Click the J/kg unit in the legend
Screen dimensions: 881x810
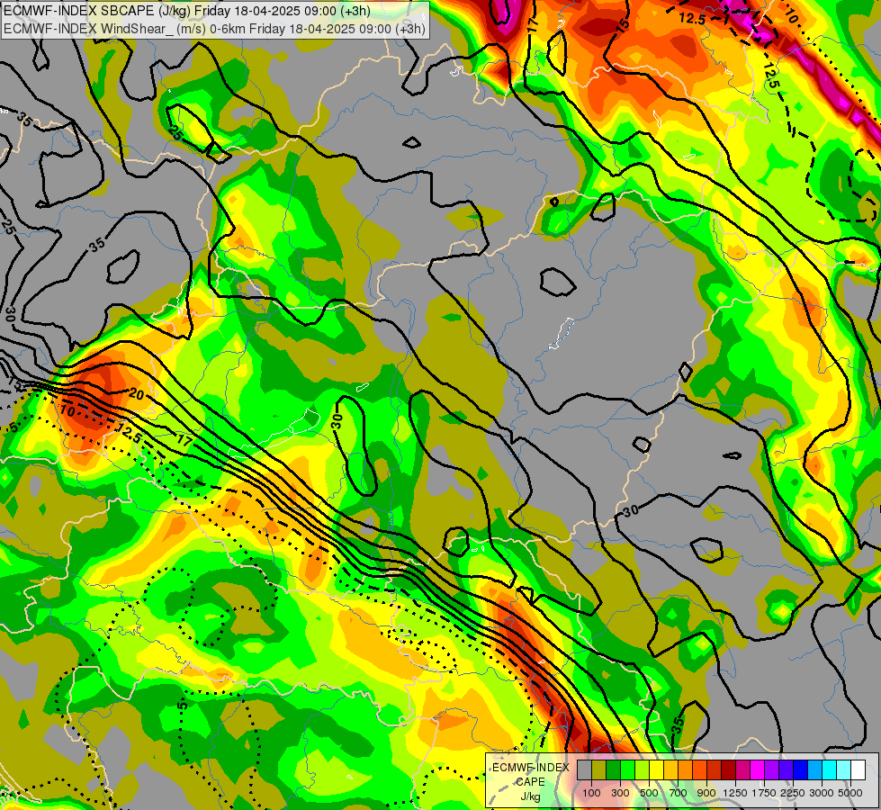(530, 797)
